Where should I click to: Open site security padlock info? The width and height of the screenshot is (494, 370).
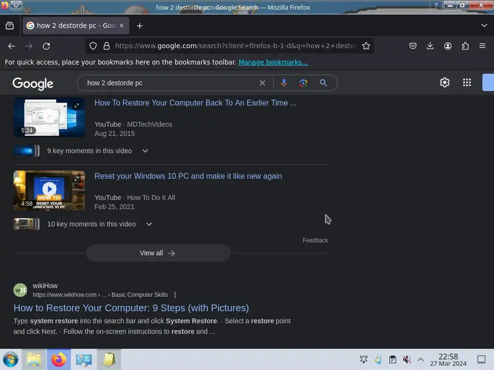[x=107, y=46]
